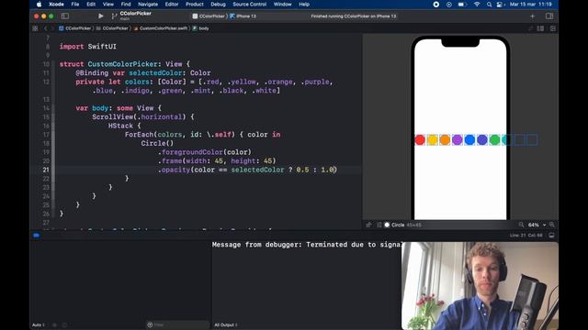588x330 pixels.
Task: Zoom in the canvas preview
Action: (x=552, y=225)
